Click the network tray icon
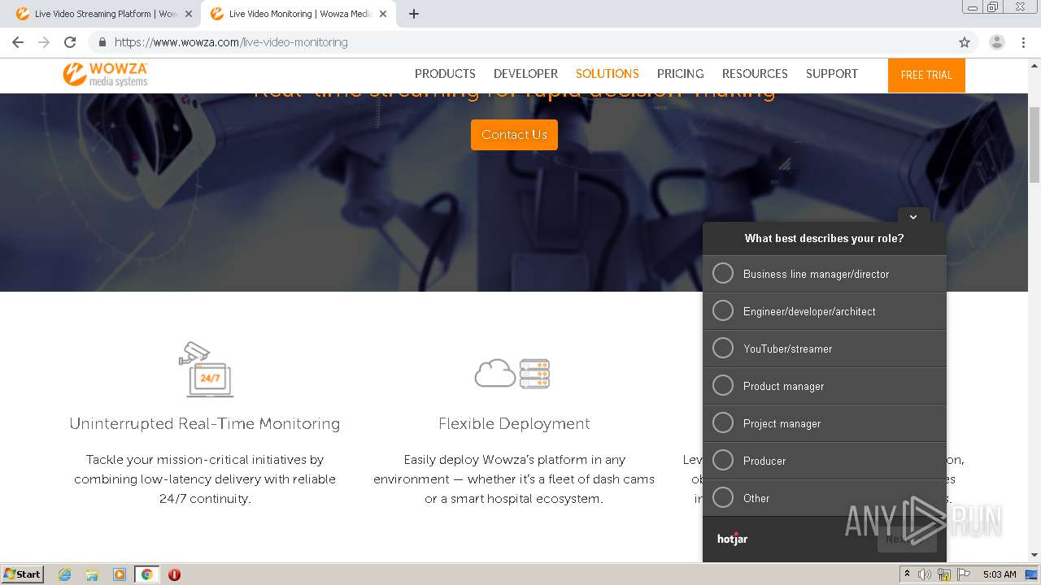The width and height of the screenshot is (1041, 585). tap(944, 574)
